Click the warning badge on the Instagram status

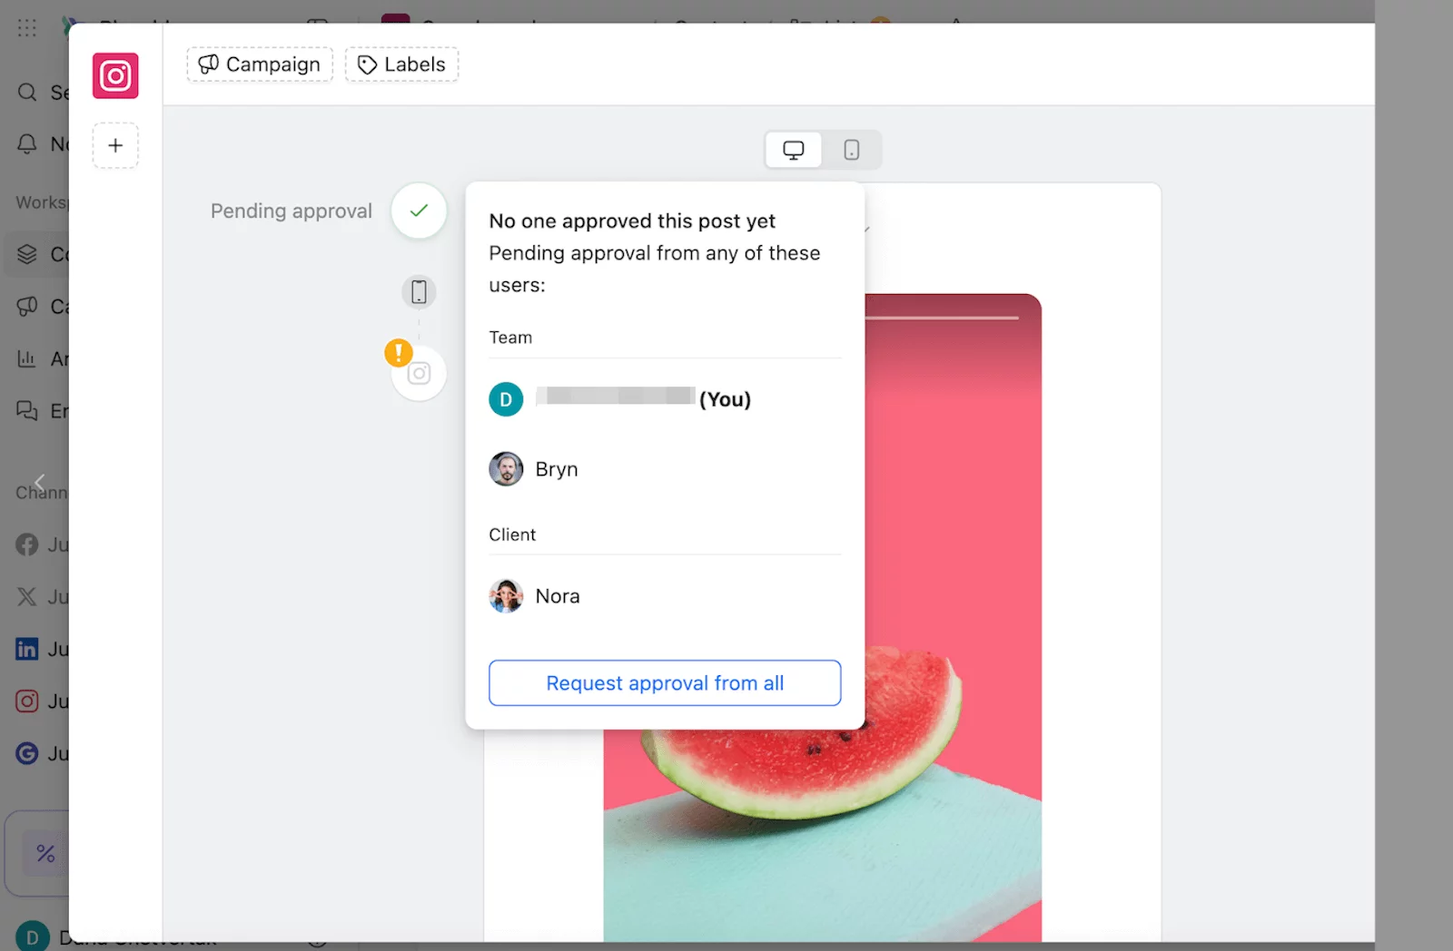click(x=400, y=352)
